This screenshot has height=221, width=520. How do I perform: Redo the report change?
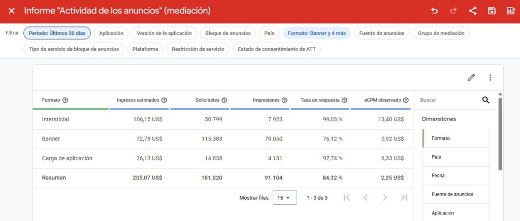[453, 11]
